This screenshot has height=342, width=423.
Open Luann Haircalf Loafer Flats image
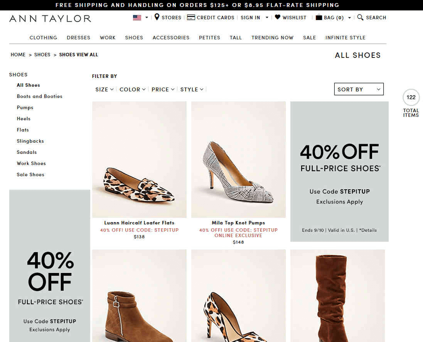(x=139, y=159)
